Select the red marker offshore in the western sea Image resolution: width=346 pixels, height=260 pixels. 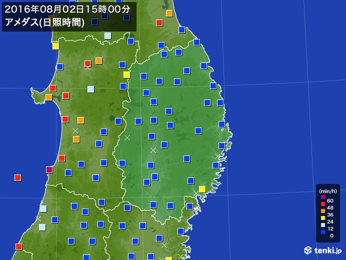coord(18,177)
